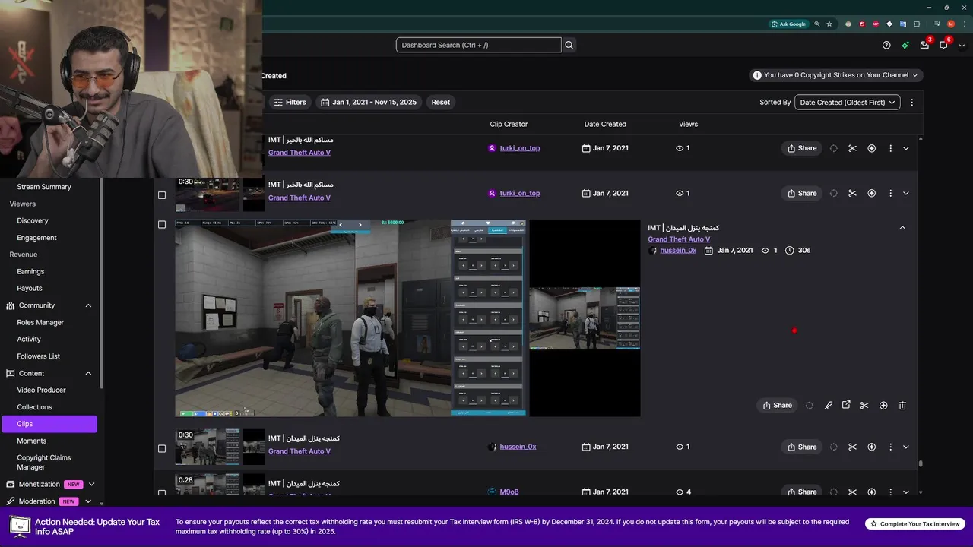Open expanded clip in new window icon
The image size is (973, 547).
pos(846,406)
